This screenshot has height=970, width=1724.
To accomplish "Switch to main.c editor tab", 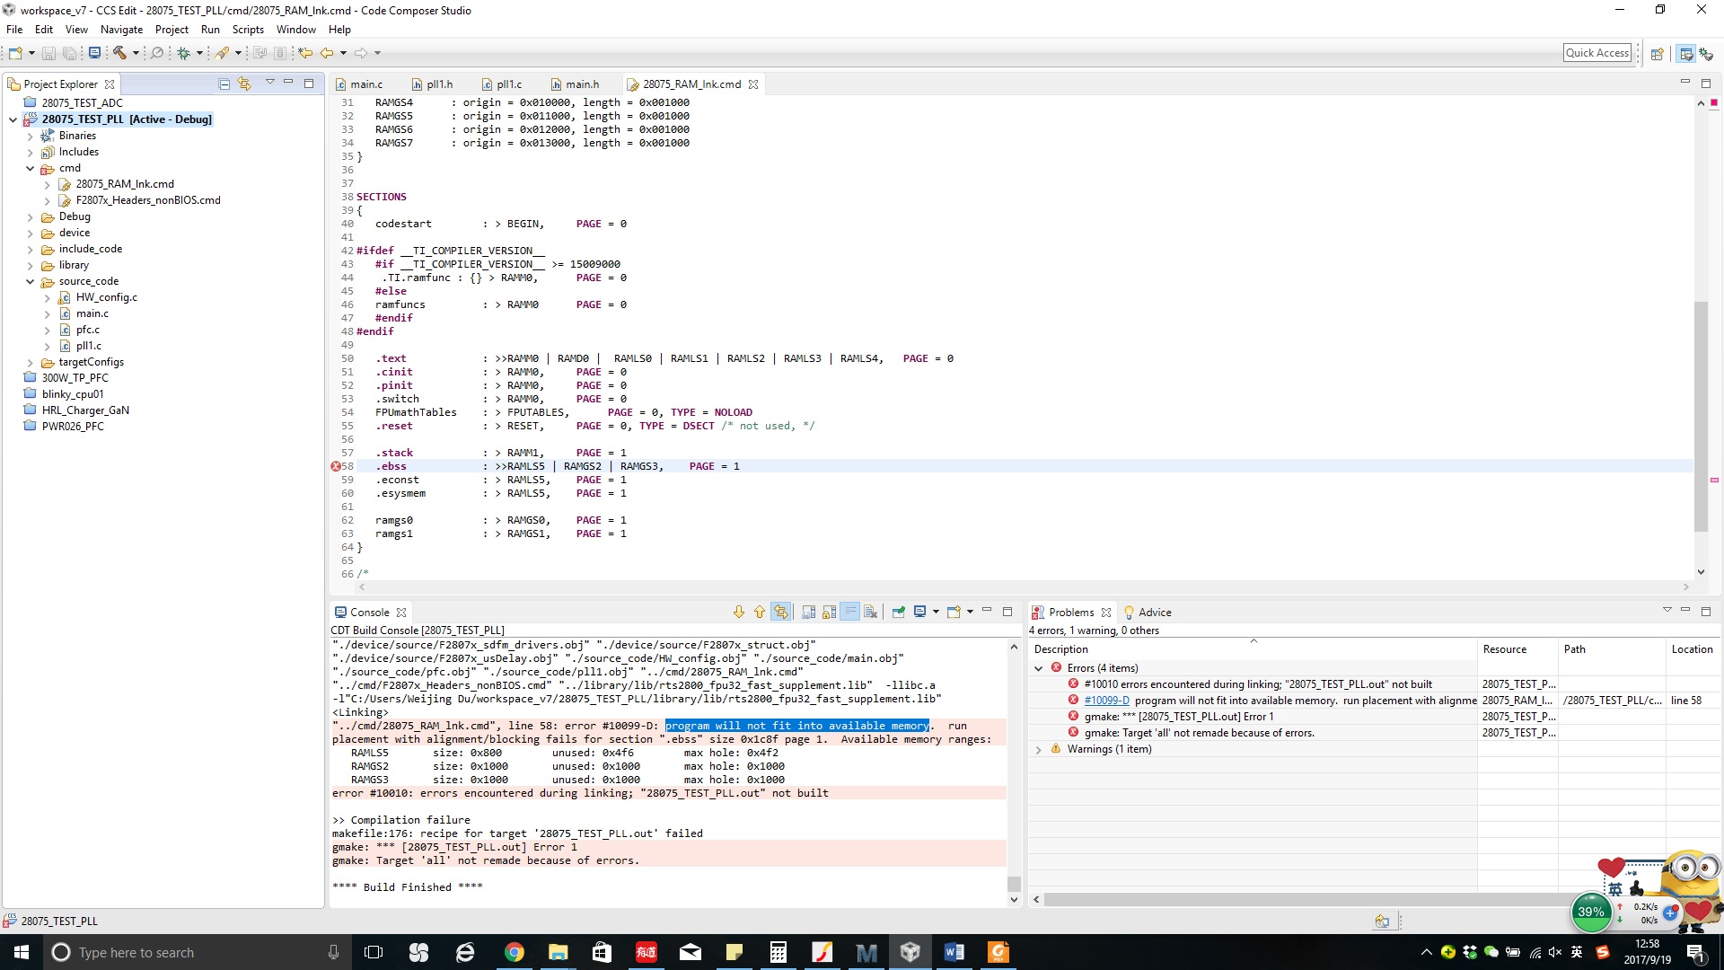I will (x=359, y=84).
